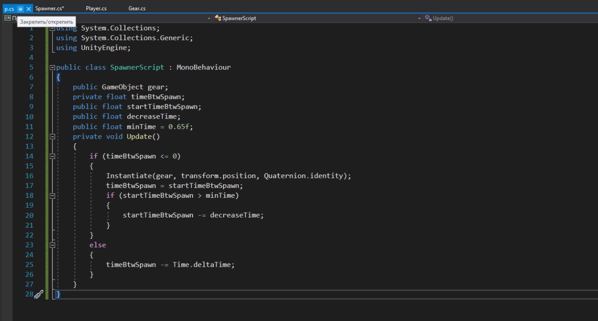Collapse the nested if block at line 18
The width and height of the screenshot is (598, 321).
click(x=52, y=195)
